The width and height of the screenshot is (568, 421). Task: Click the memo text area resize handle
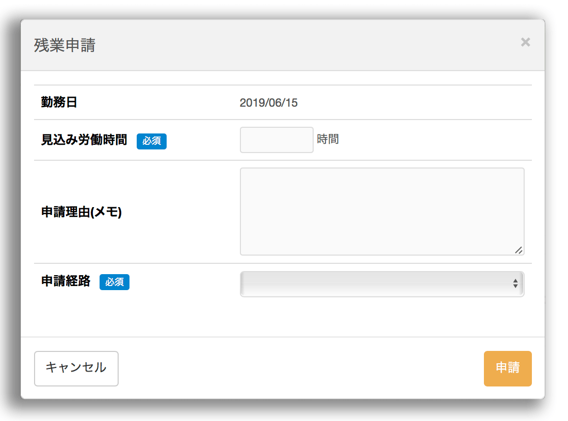click(x=518, y=250)
